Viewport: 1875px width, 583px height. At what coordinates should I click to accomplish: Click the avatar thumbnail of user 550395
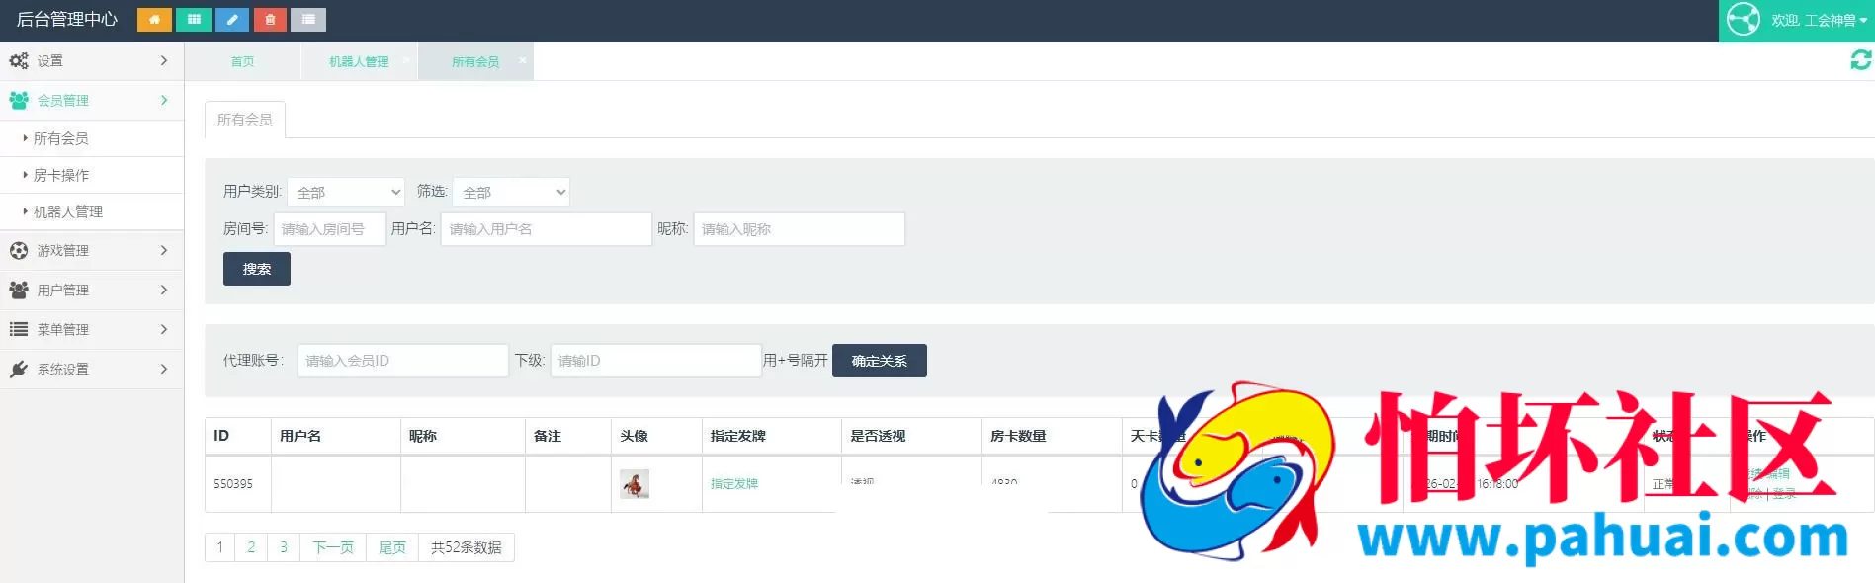pos(635,484)
